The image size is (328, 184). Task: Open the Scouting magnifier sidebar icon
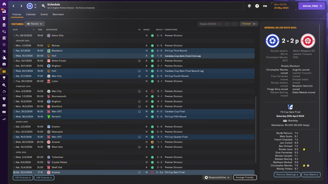[x=4, y=85]
